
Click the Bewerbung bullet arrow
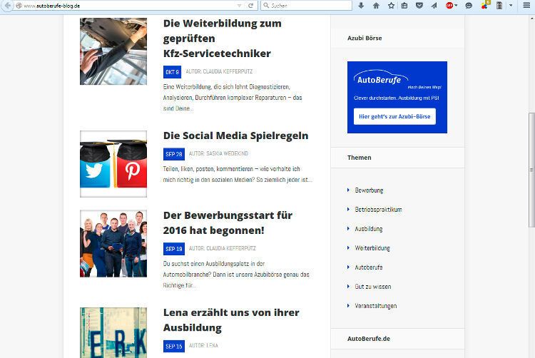(348, 190)
